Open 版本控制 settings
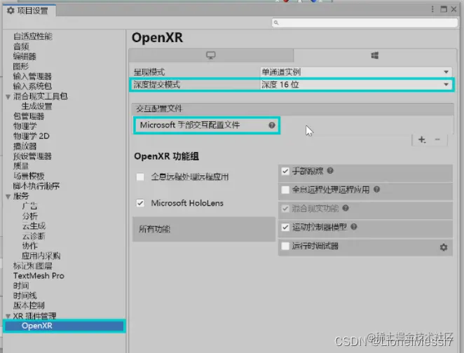Viewport: 464px width, 353px height. (x=29, y=305)
